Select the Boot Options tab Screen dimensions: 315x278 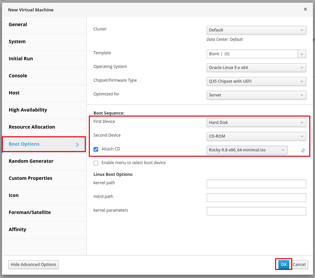[44, 144]
